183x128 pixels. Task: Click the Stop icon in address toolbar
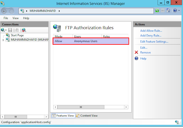pos(163,10)
